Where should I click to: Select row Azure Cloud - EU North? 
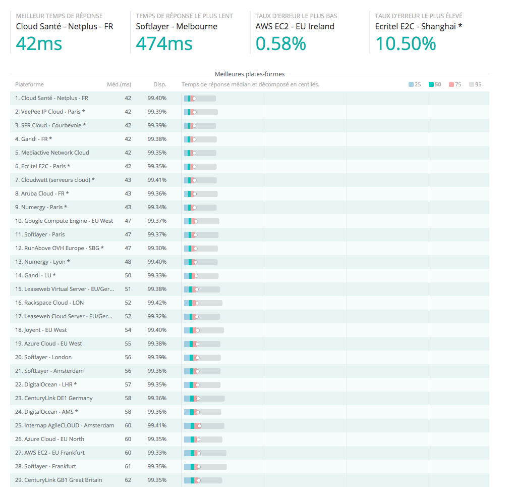(x=250, y=440)
